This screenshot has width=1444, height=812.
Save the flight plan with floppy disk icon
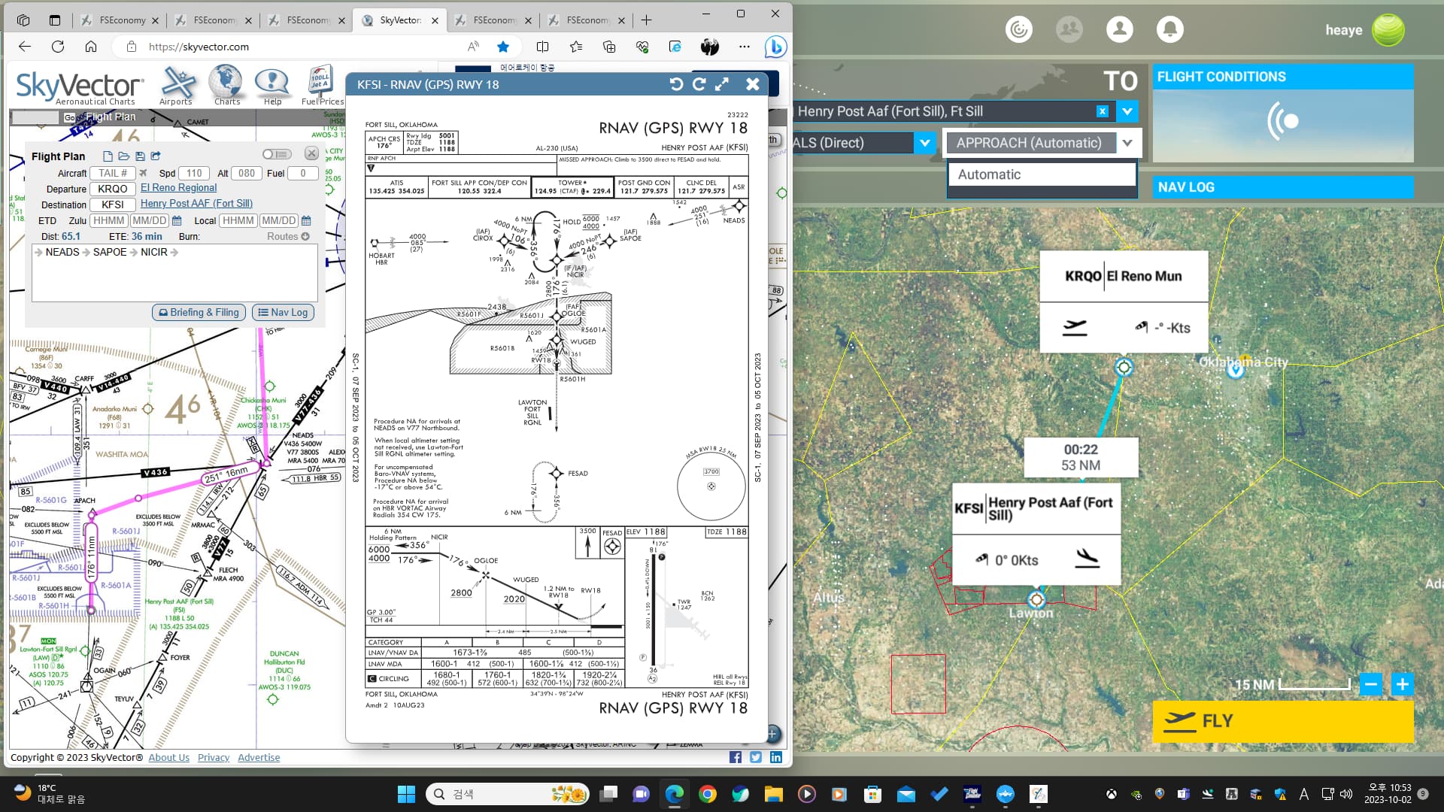(x=140, y=156)
